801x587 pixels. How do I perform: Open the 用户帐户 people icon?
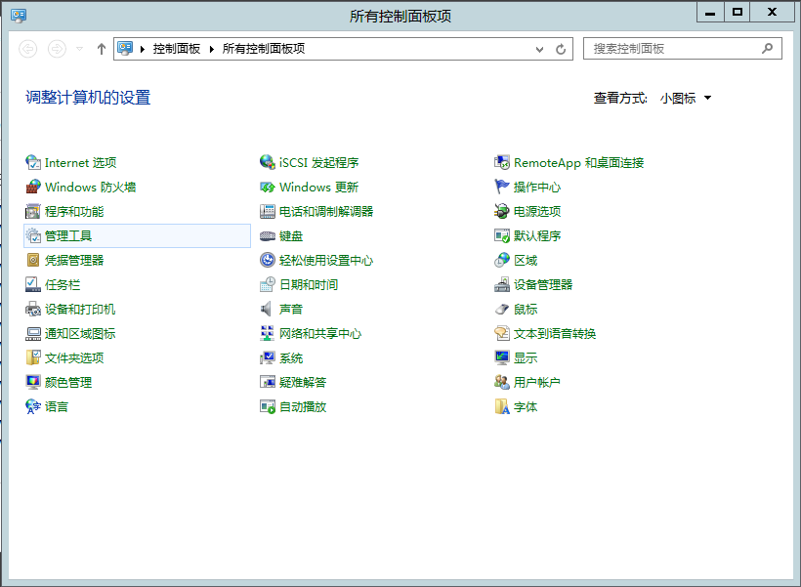[x=502, y=382]
